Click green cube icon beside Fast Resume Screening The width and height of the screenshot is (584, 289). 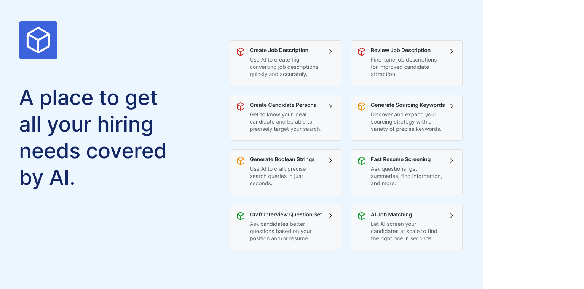(x=362, y=161)
